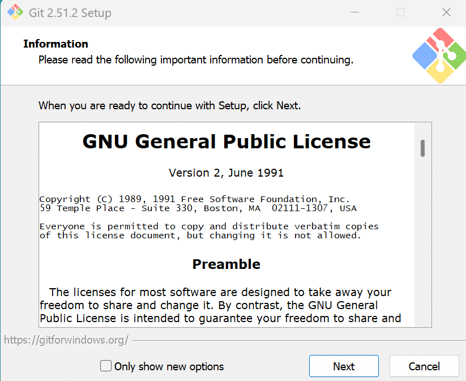Click the Git 2.51.2 Setup title text
466x381 pixels.
pyautogui.click(x=70, y=13)
